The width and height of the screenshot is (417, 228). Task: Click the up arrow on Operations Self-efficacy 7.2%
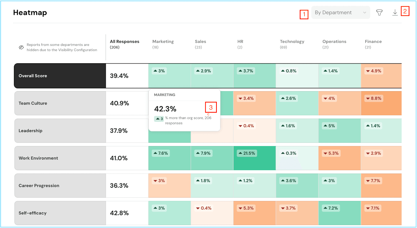coord(325,208)
